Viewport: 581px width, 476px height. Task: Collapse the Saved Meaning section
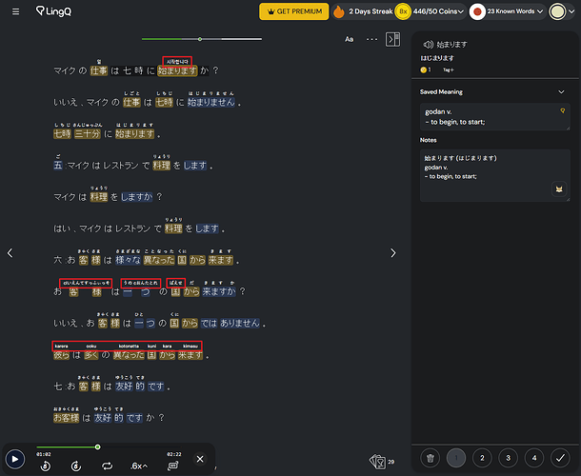pyautogui.click(x=561, y=91)
